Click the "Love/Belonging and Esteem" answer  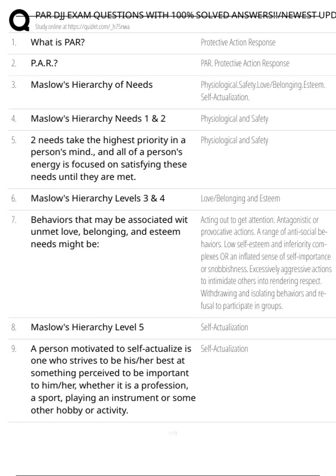point(240,199)
